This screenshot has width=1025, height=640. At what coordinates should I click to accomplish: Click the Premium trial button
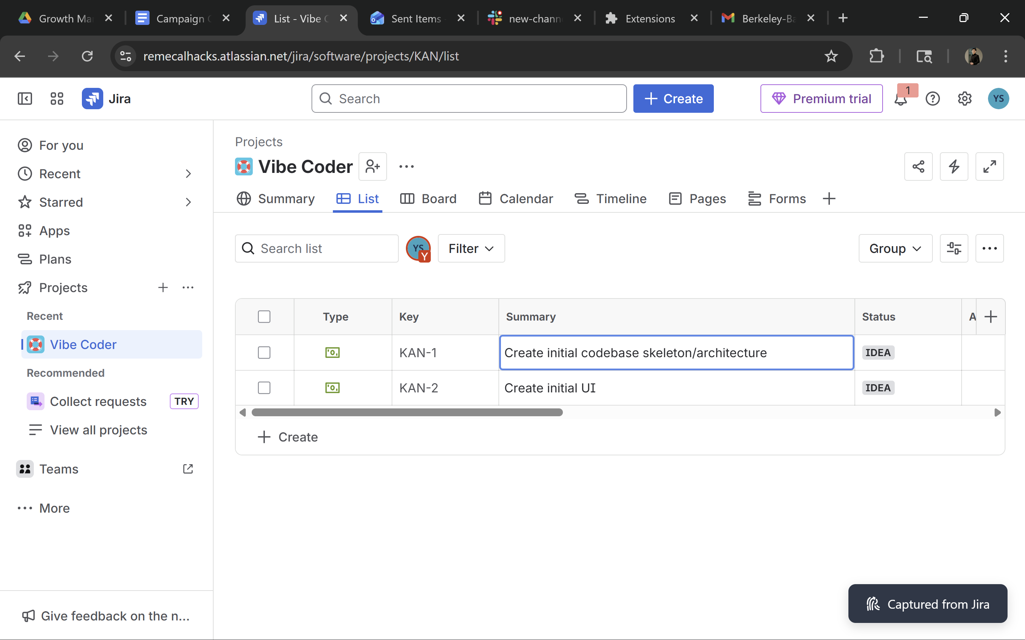coord(821,99)
